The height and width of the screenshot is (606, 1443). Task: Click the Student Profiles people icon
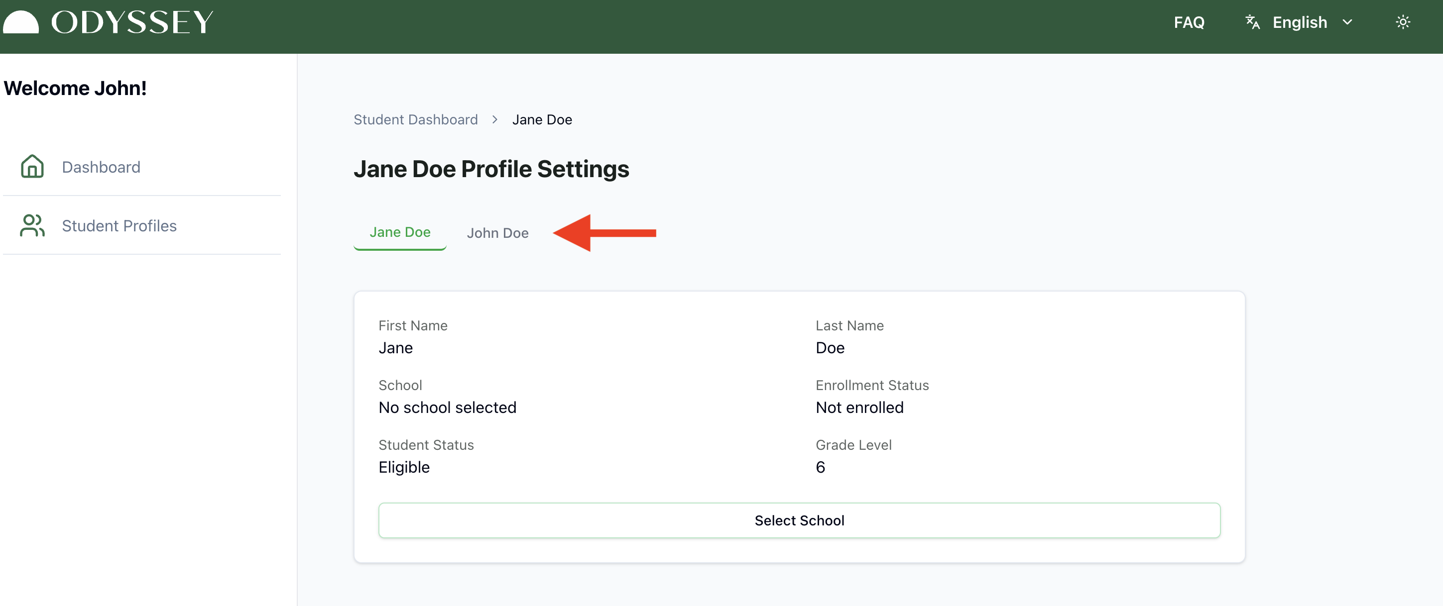(x=32, y=225)
